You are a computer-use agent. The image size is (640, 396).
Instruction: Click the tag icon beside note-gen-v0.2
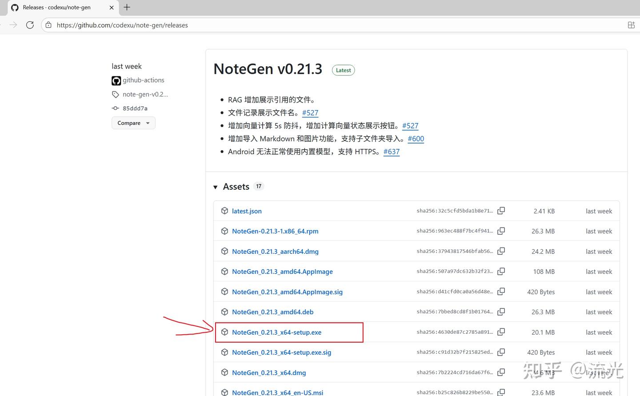point(116,94)
